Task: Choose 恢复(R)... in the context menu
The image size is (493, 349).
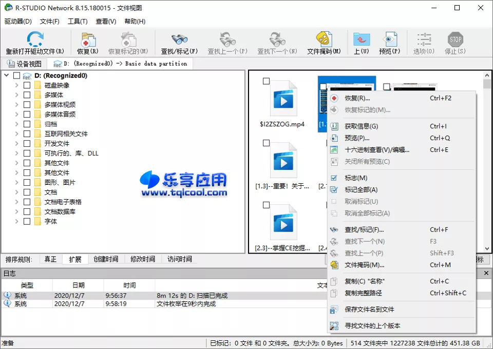Action: [402, 99]
